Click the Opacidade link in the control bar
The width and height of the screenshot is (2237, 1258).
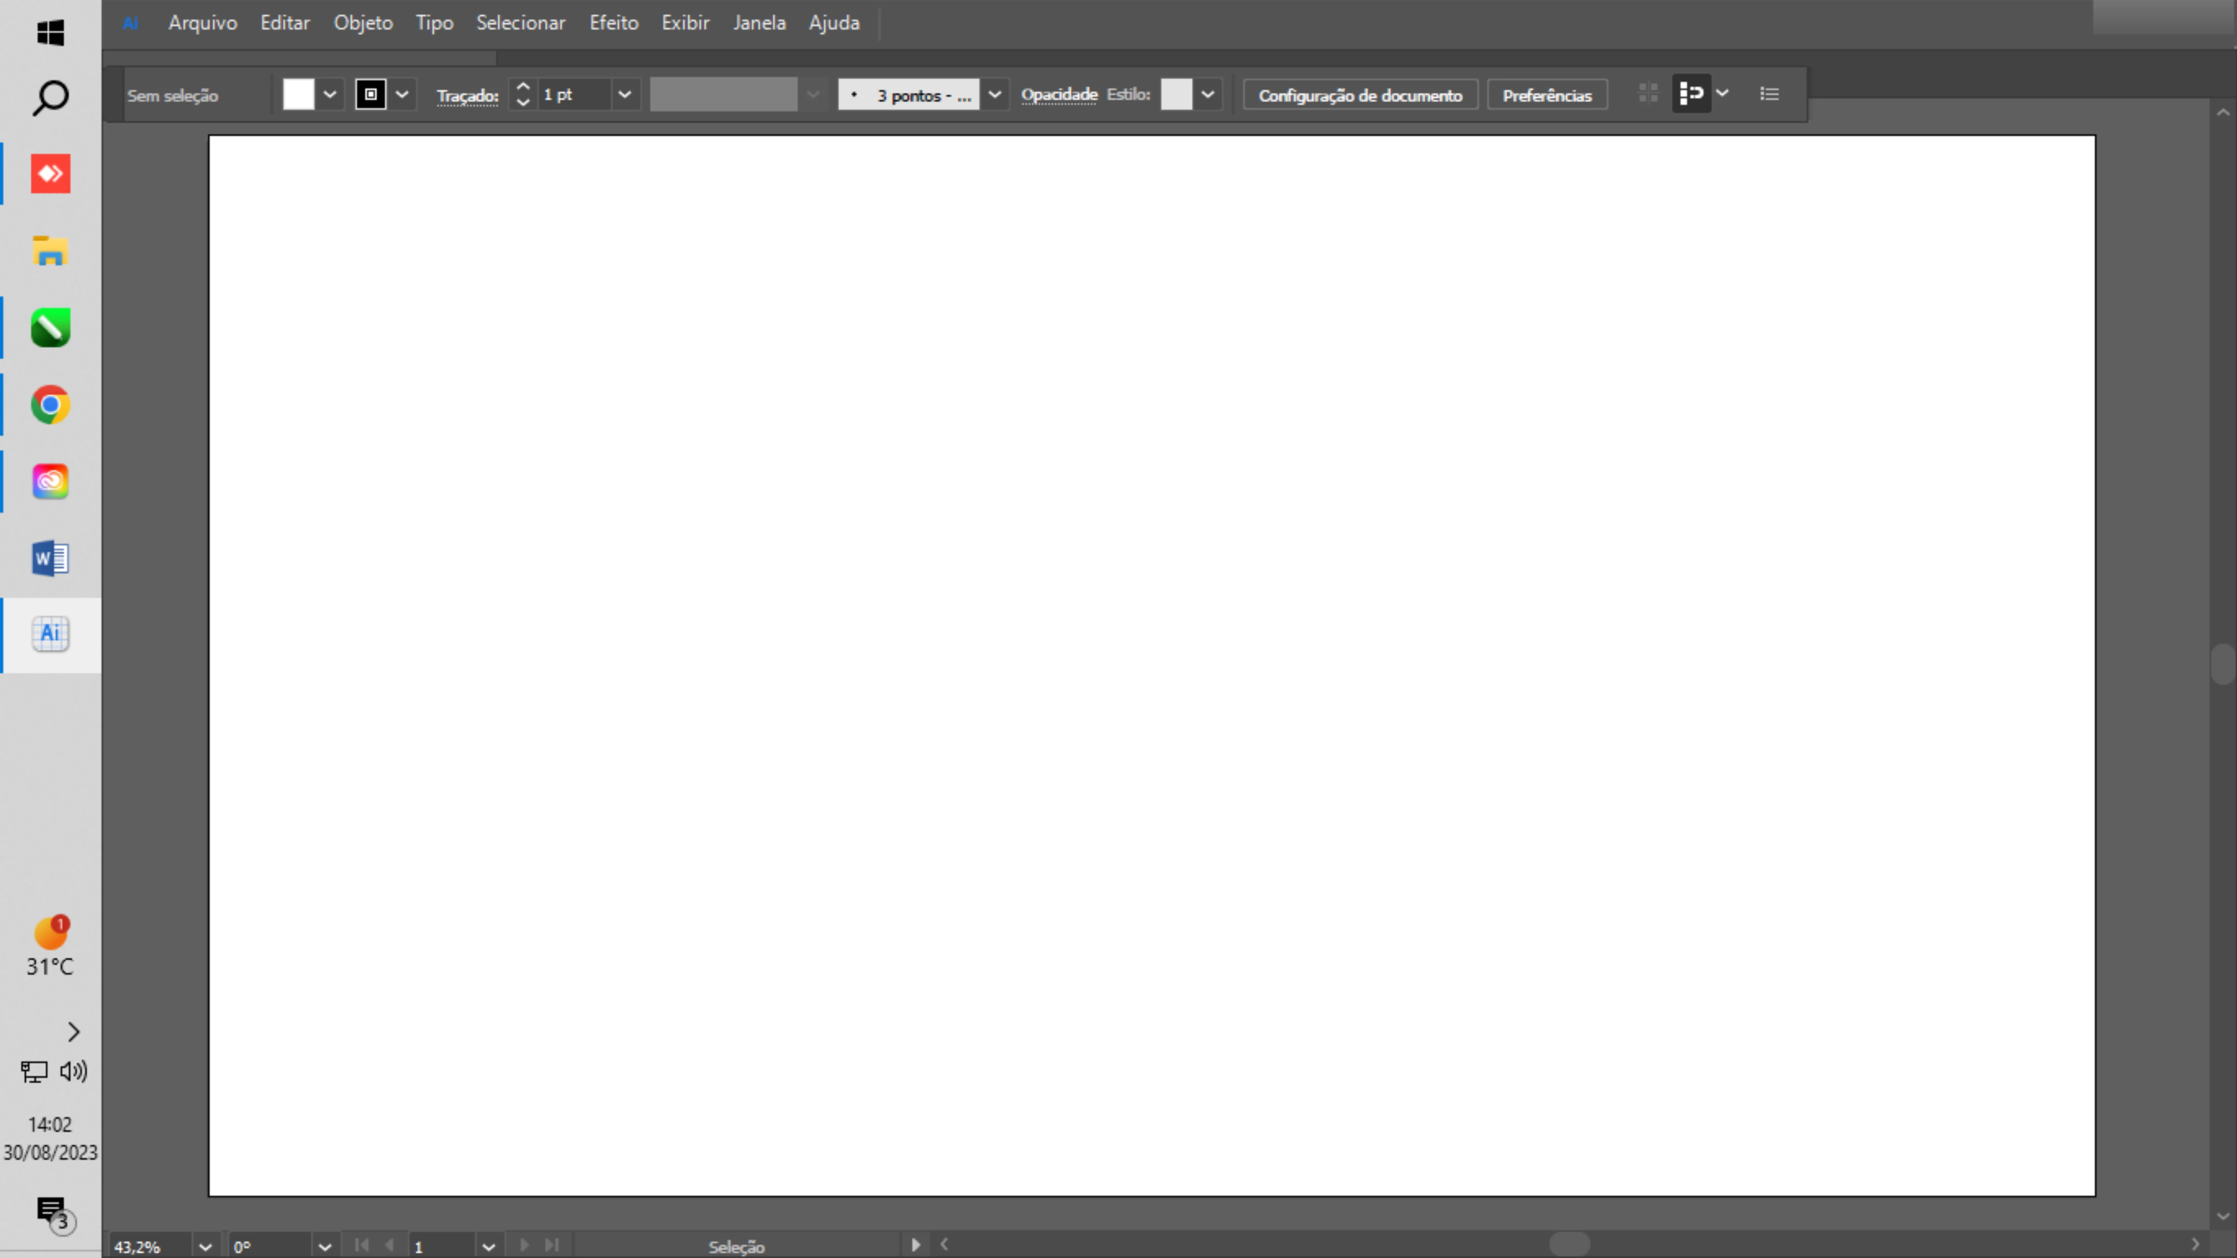(1059, 95)
